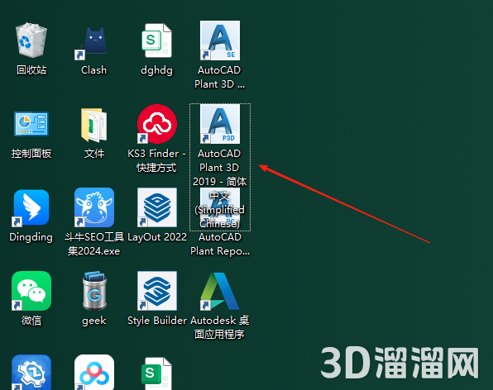Open the 文件 folder icon
The image size is (493, 390).
coord(94,125)
